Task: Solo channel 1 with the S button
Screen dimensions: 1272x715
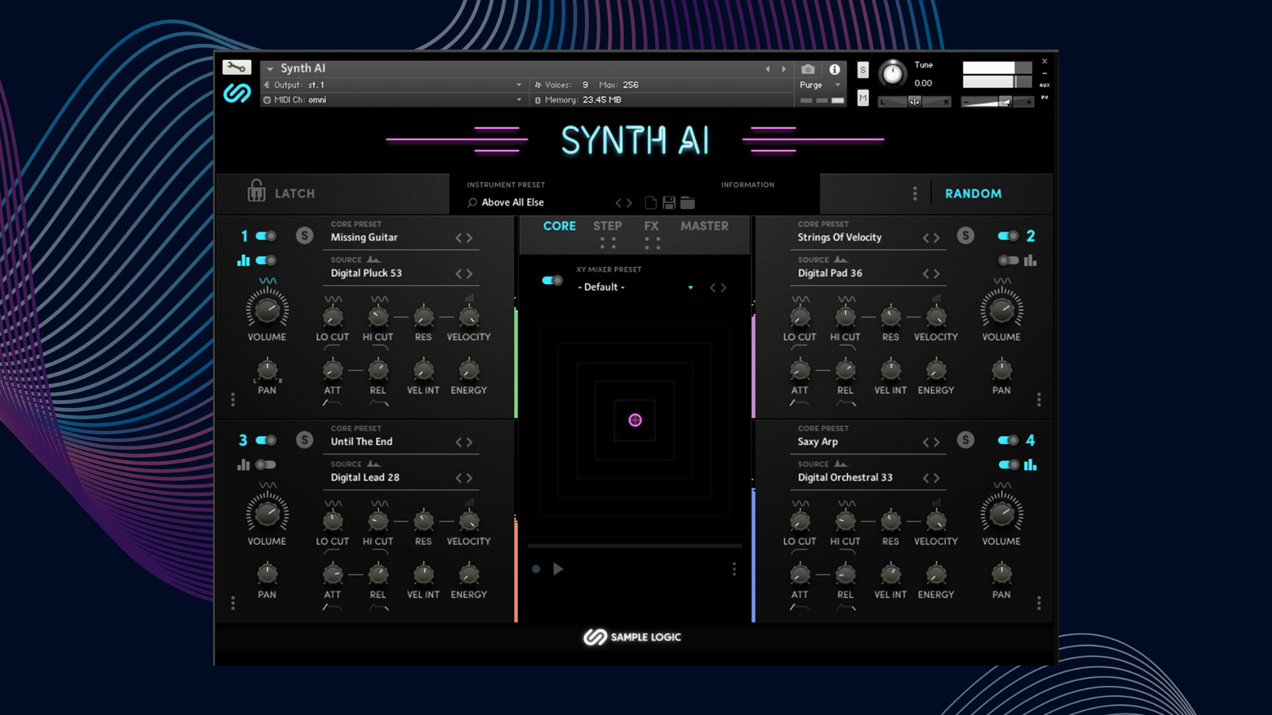Action: pyautogui.click(x=305, y=236)
